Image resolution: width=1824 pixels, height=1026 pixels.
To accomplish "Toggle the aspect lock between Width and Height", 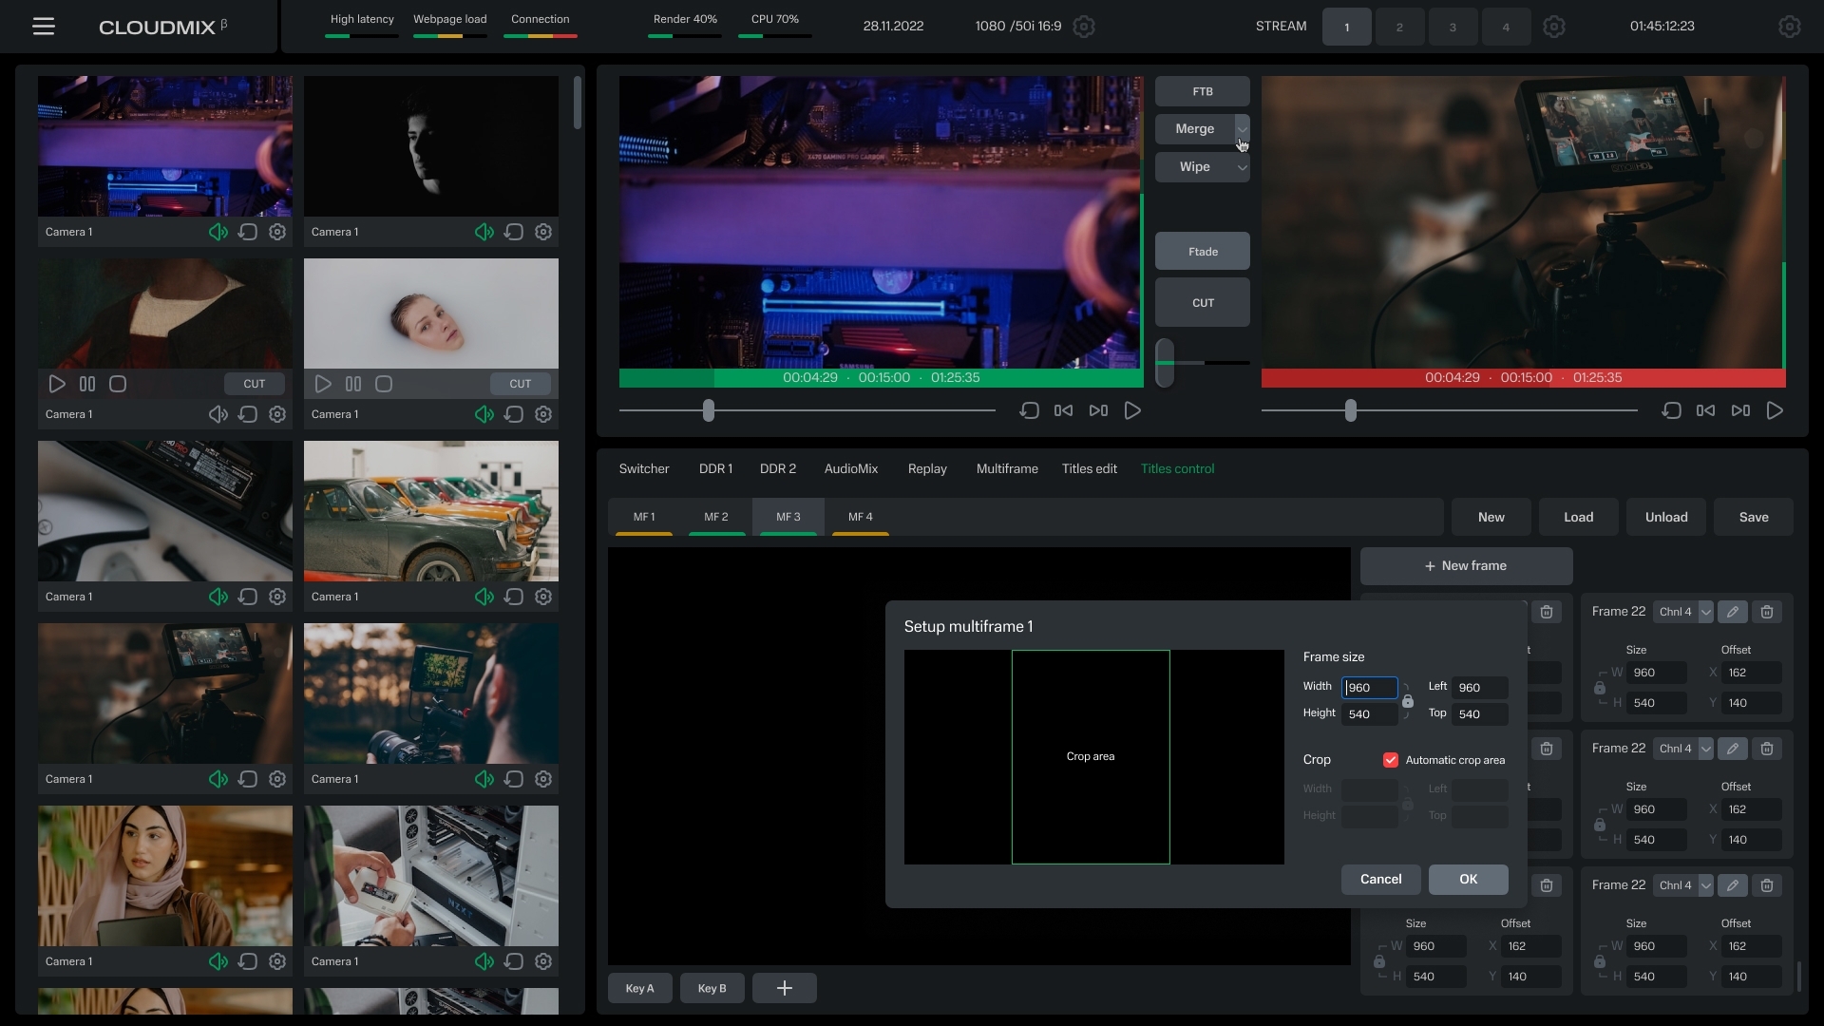I will [x=1409, y=701].
